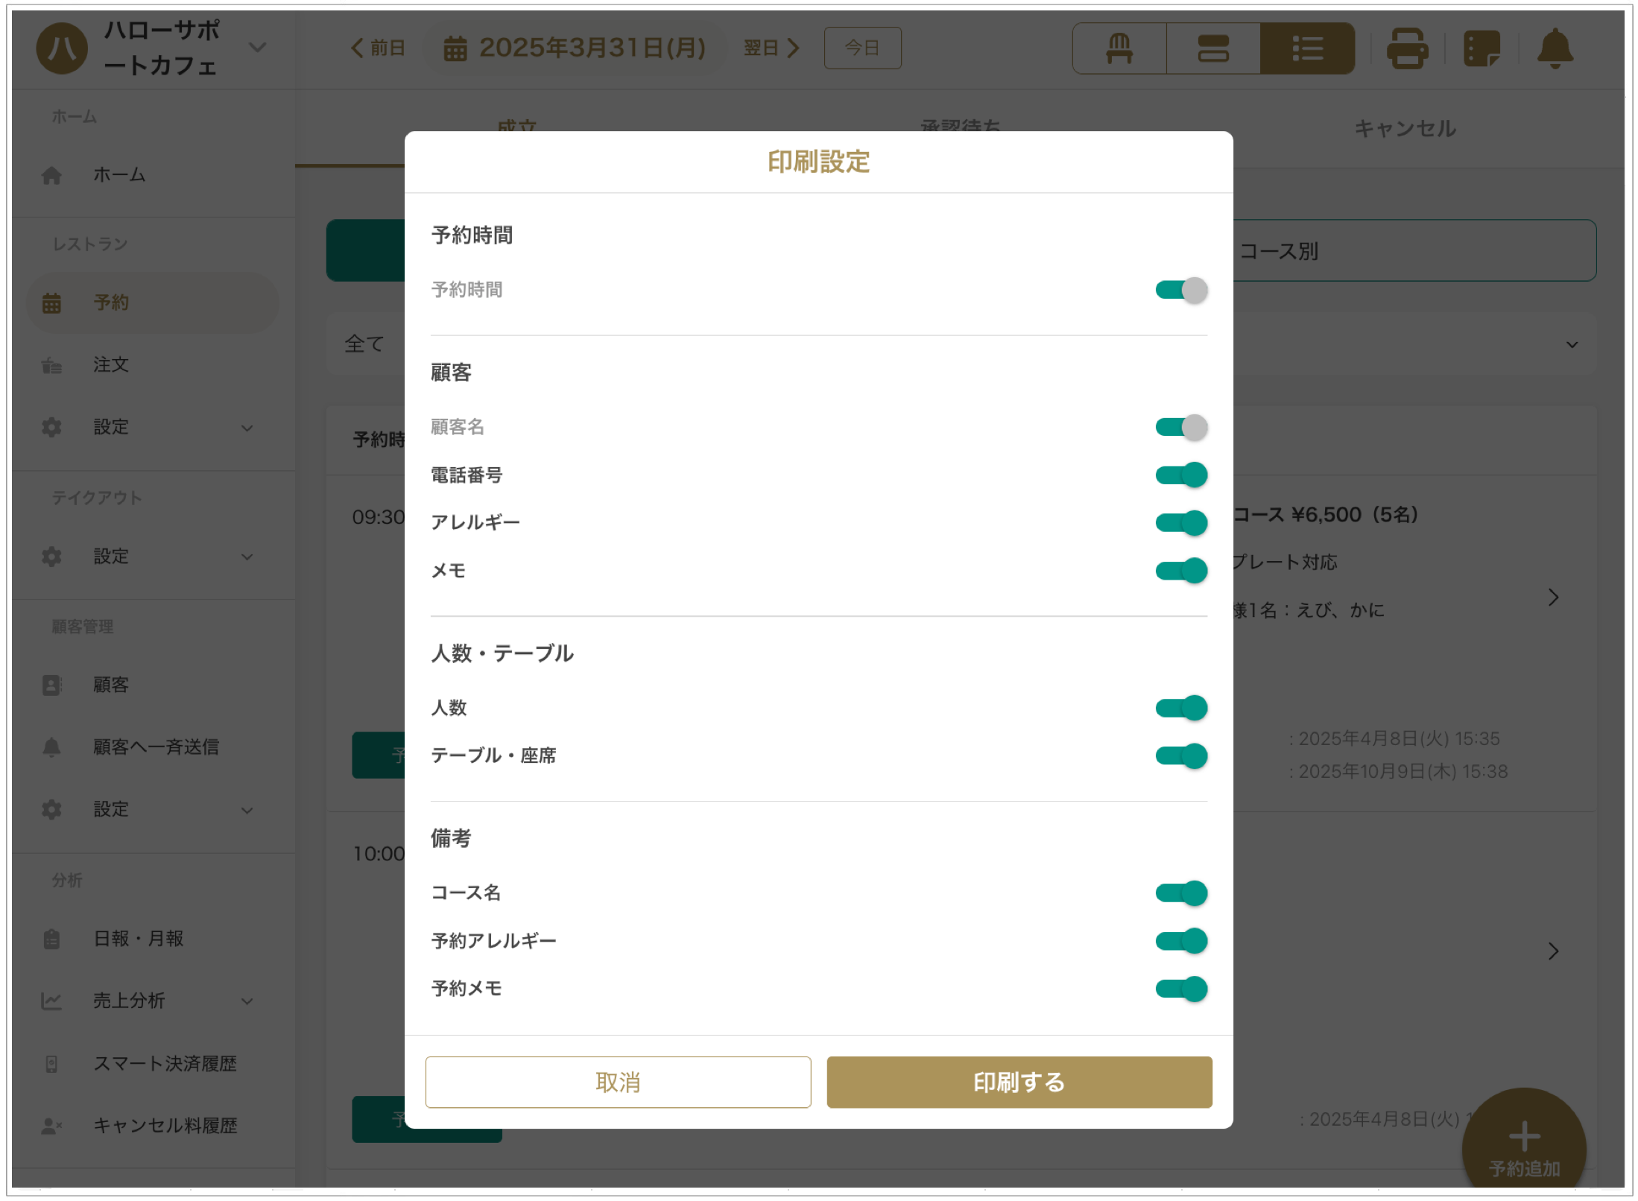Go to 翌日 next day
This screenshot has width=1638, height=1201.
(771, 48)
